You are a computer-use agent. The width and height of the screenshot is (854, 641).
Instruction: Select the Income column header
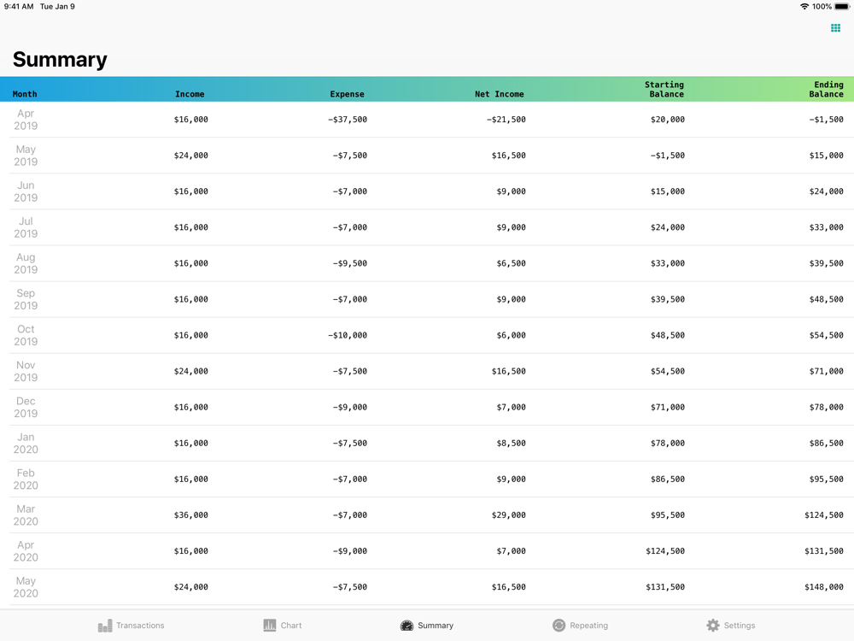pos(190,94)
